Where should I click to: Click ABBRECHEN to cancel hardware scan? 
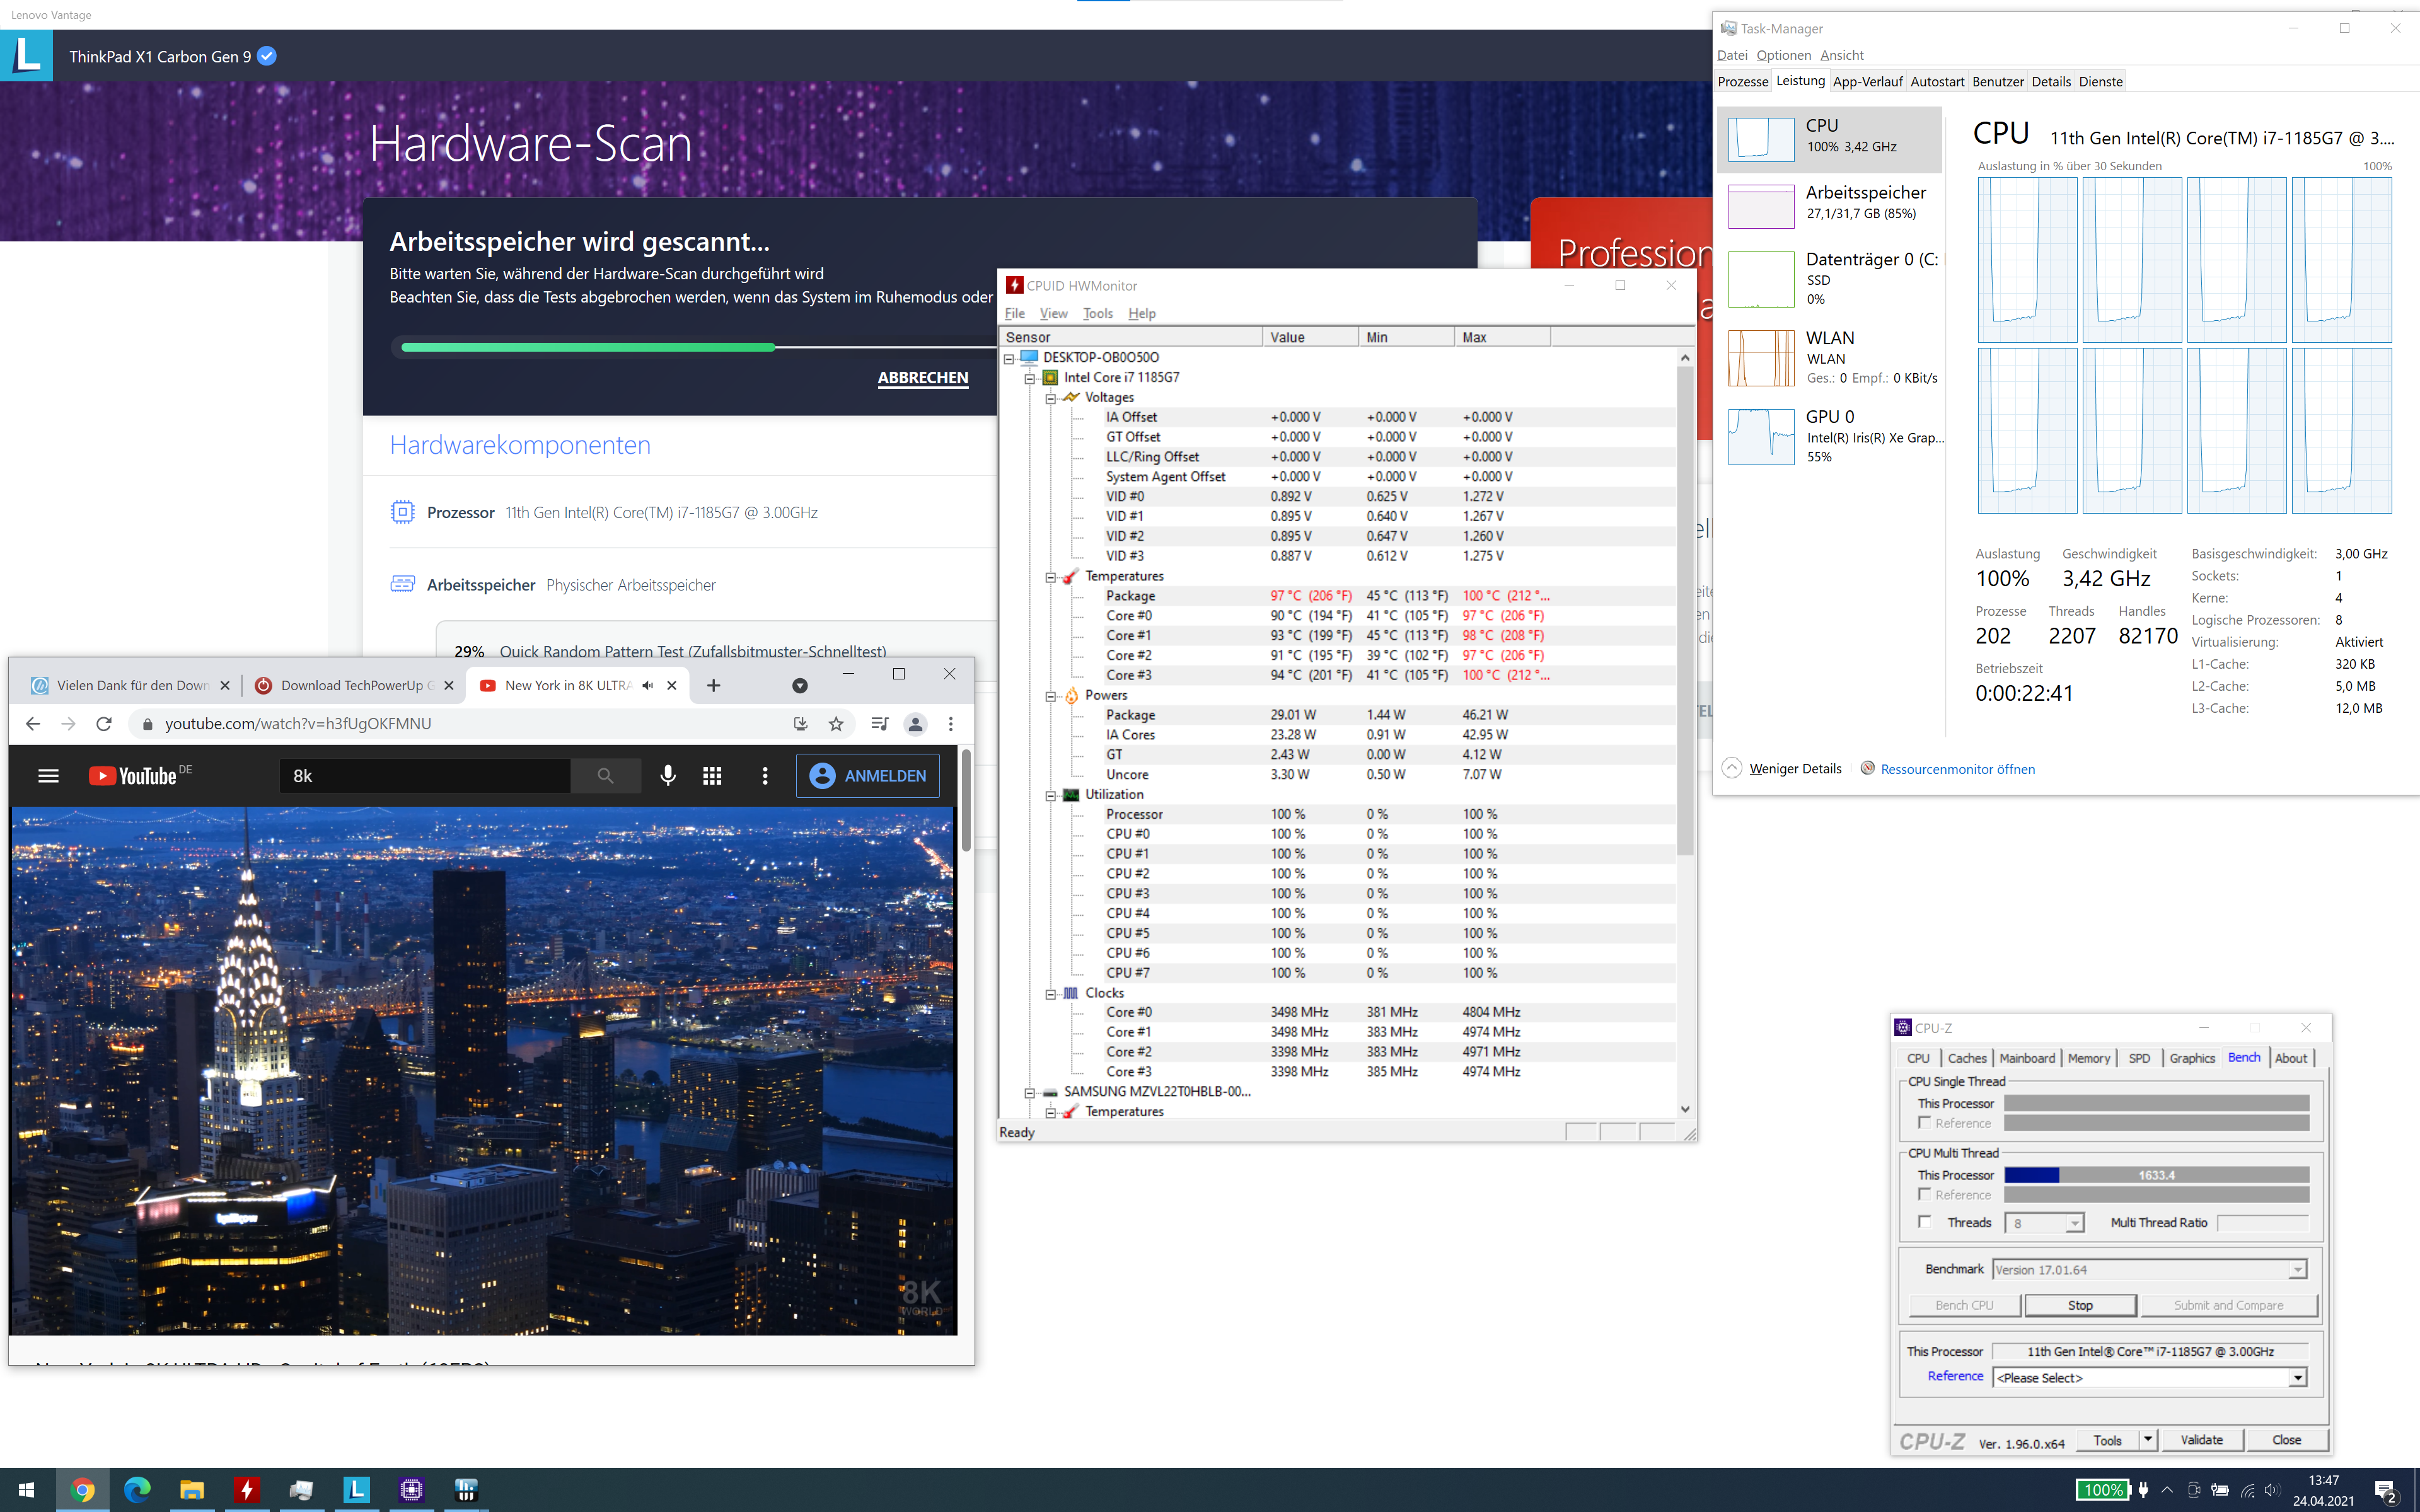pyautogui.click(x=922, y=378)
